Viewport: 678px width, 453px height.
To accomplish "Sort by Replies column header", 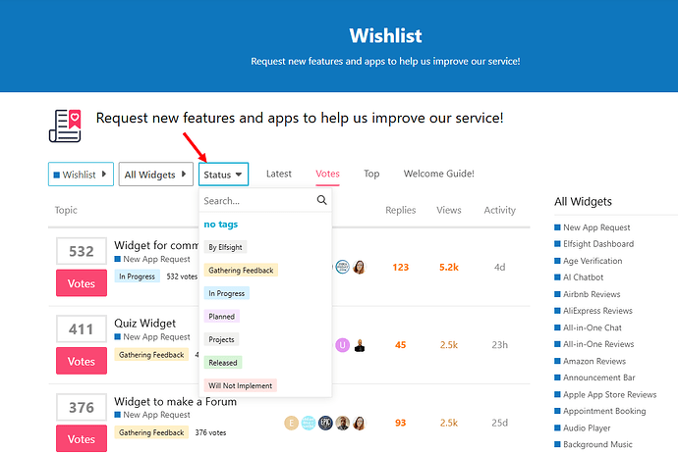I will [x=400, y=210].
